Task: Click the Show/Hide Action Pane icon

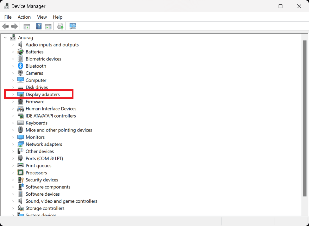Action: (48, 27)
